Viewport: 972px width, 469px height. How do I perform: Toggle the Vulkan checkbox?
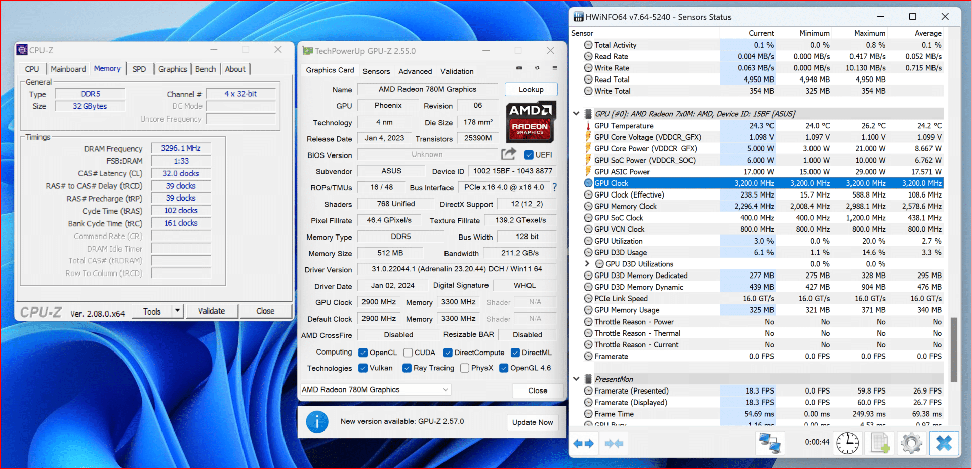[363, 368]
